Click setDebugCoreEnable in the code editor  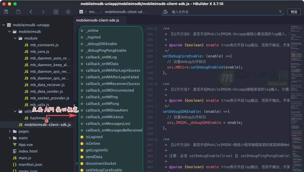coord(182,56)
